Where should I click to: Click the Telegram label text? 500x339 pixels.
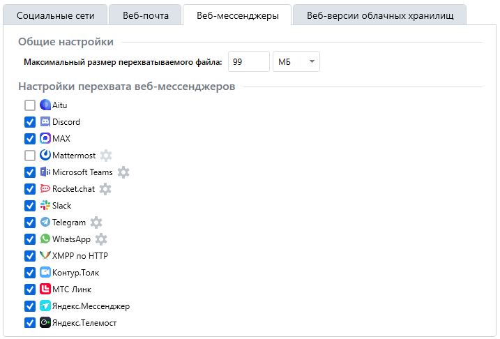coord(69,223)
